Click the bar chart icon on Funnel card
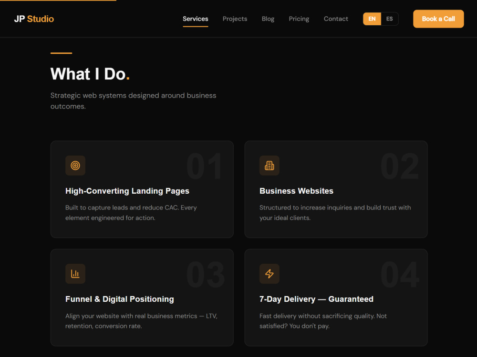The width and height of the screenshot is (477, 357). click(75, 274)
